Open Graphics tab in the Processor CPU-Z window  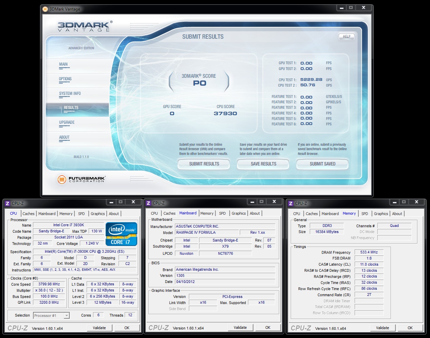click(98, 214)
